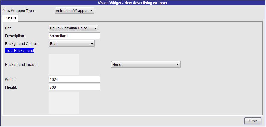Click the empty preview box below Height

(64, 102)
